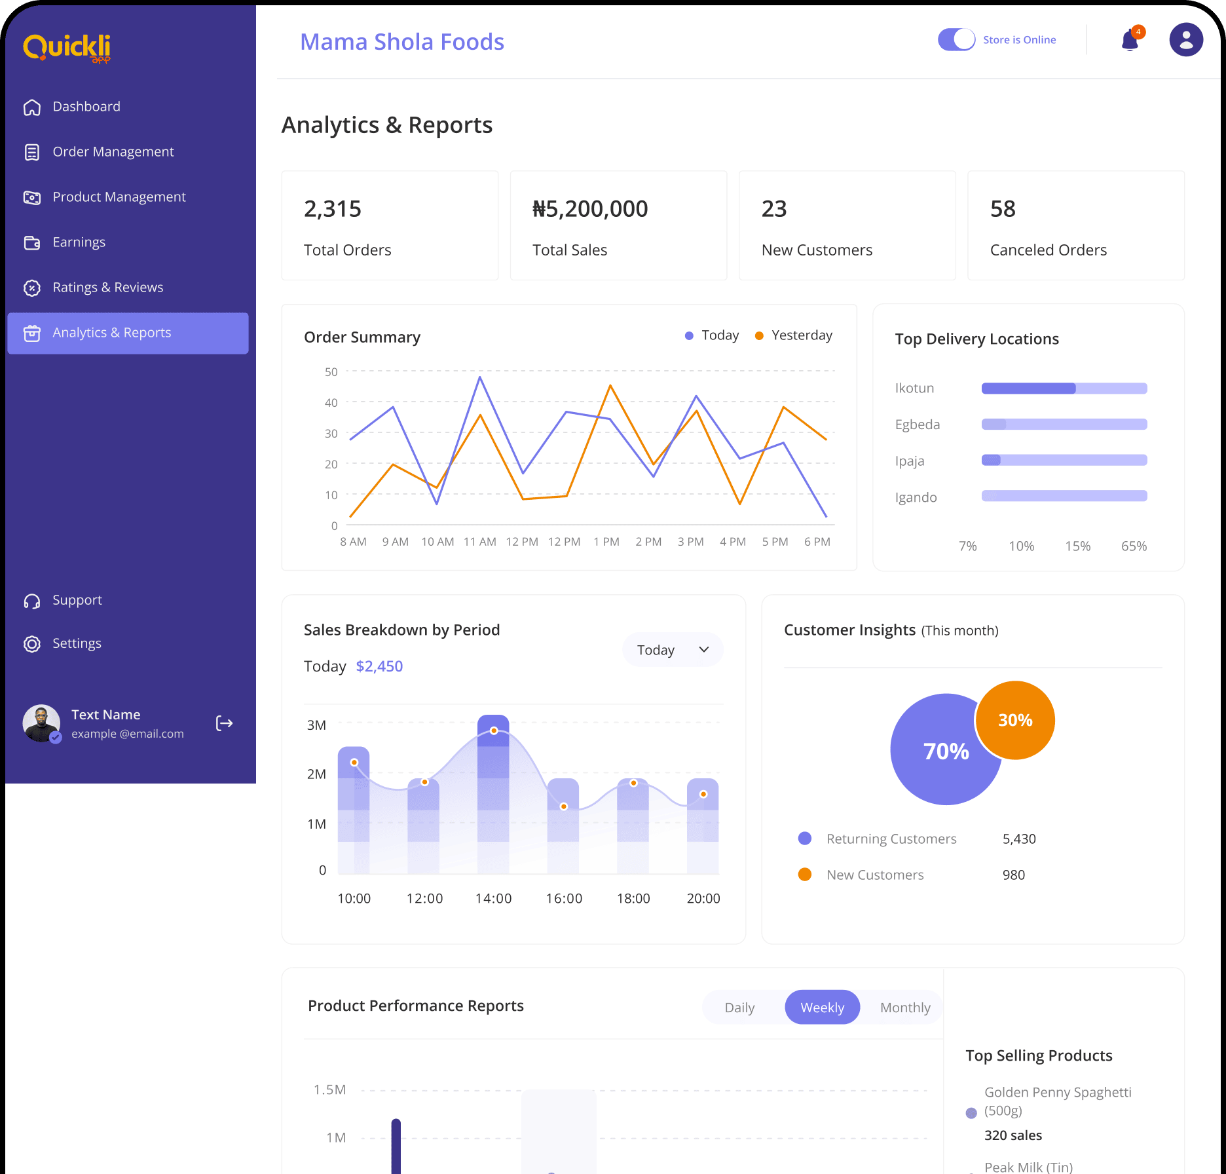Click the notification bell icon

click(1130, 41)
